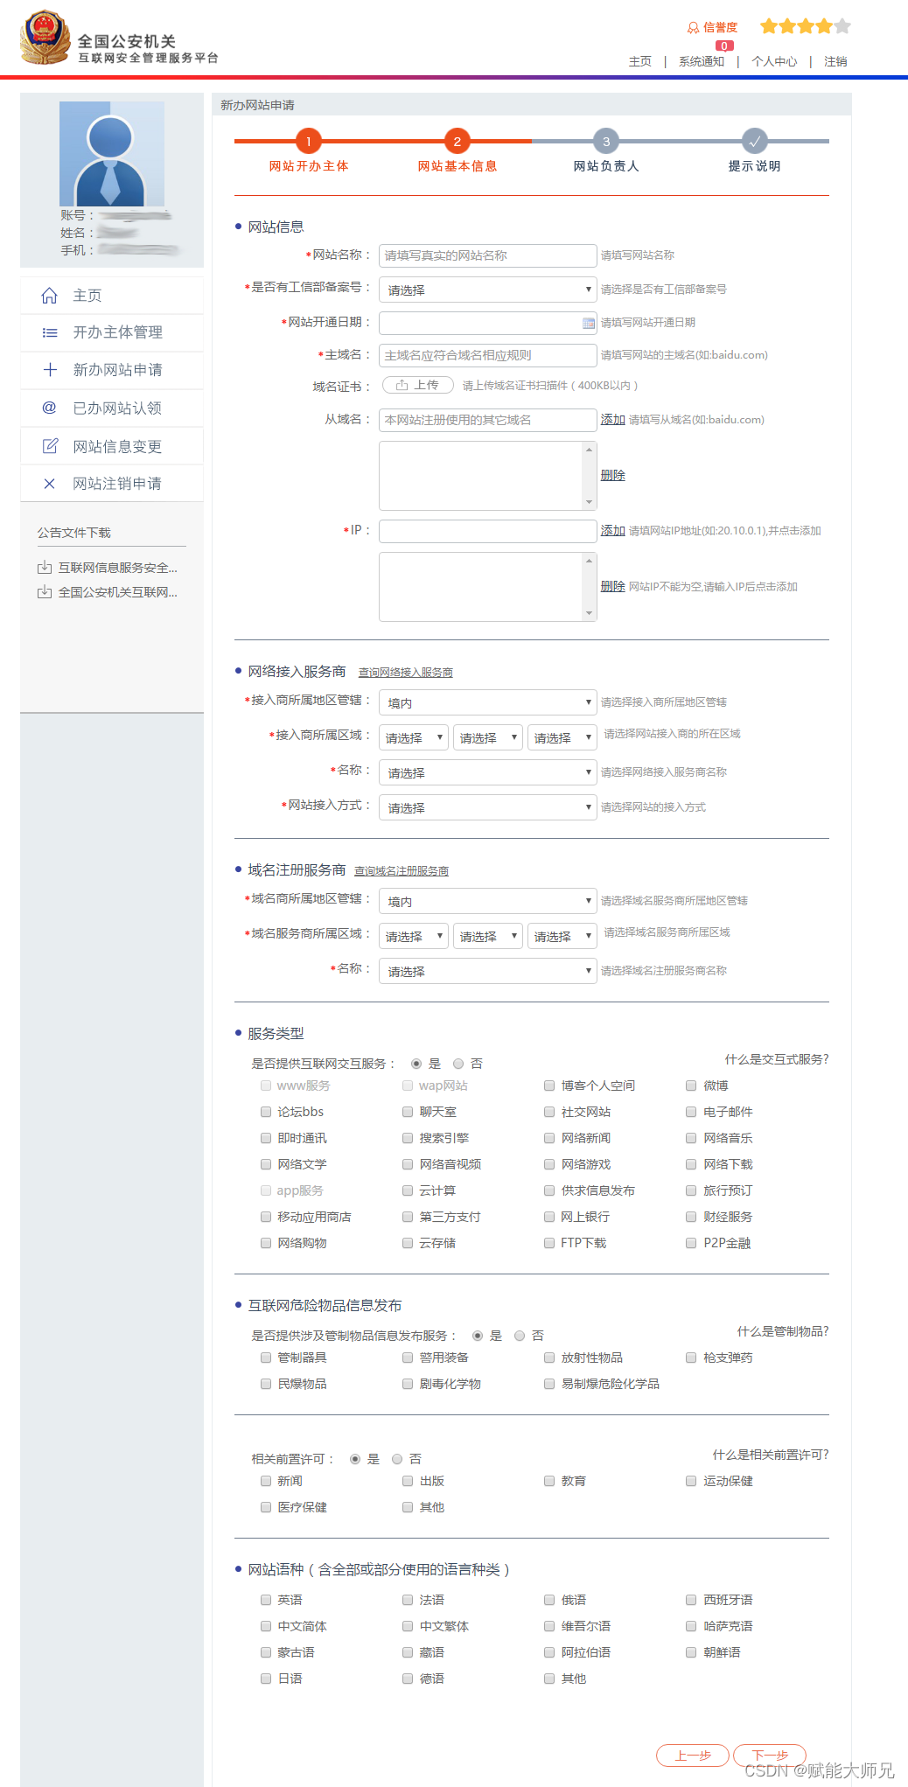Click 添加 link next to 从域名 field
The height and width of the screenshot is (1787, 908).
pyautogui.click(x=613, y=420)
